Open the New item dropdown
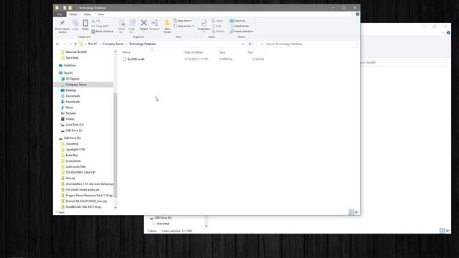 (x=183, y=21)
